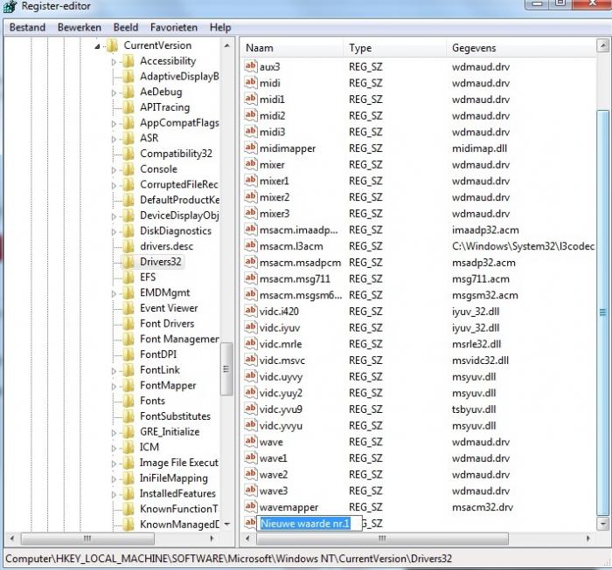Expand the Image File Execut key
The height and width of the screenshot is (570, 612).
(x=114, y=464)
